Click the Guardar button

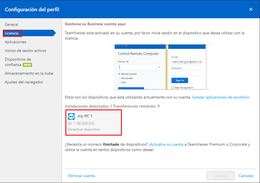(220, 176)
